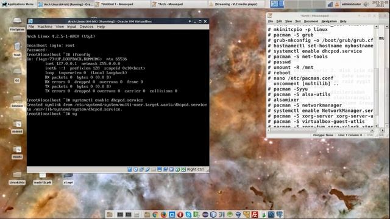Open the mozilla desktop icon
The height and width of the screenshot is (219, 390).
click(17, 152)
